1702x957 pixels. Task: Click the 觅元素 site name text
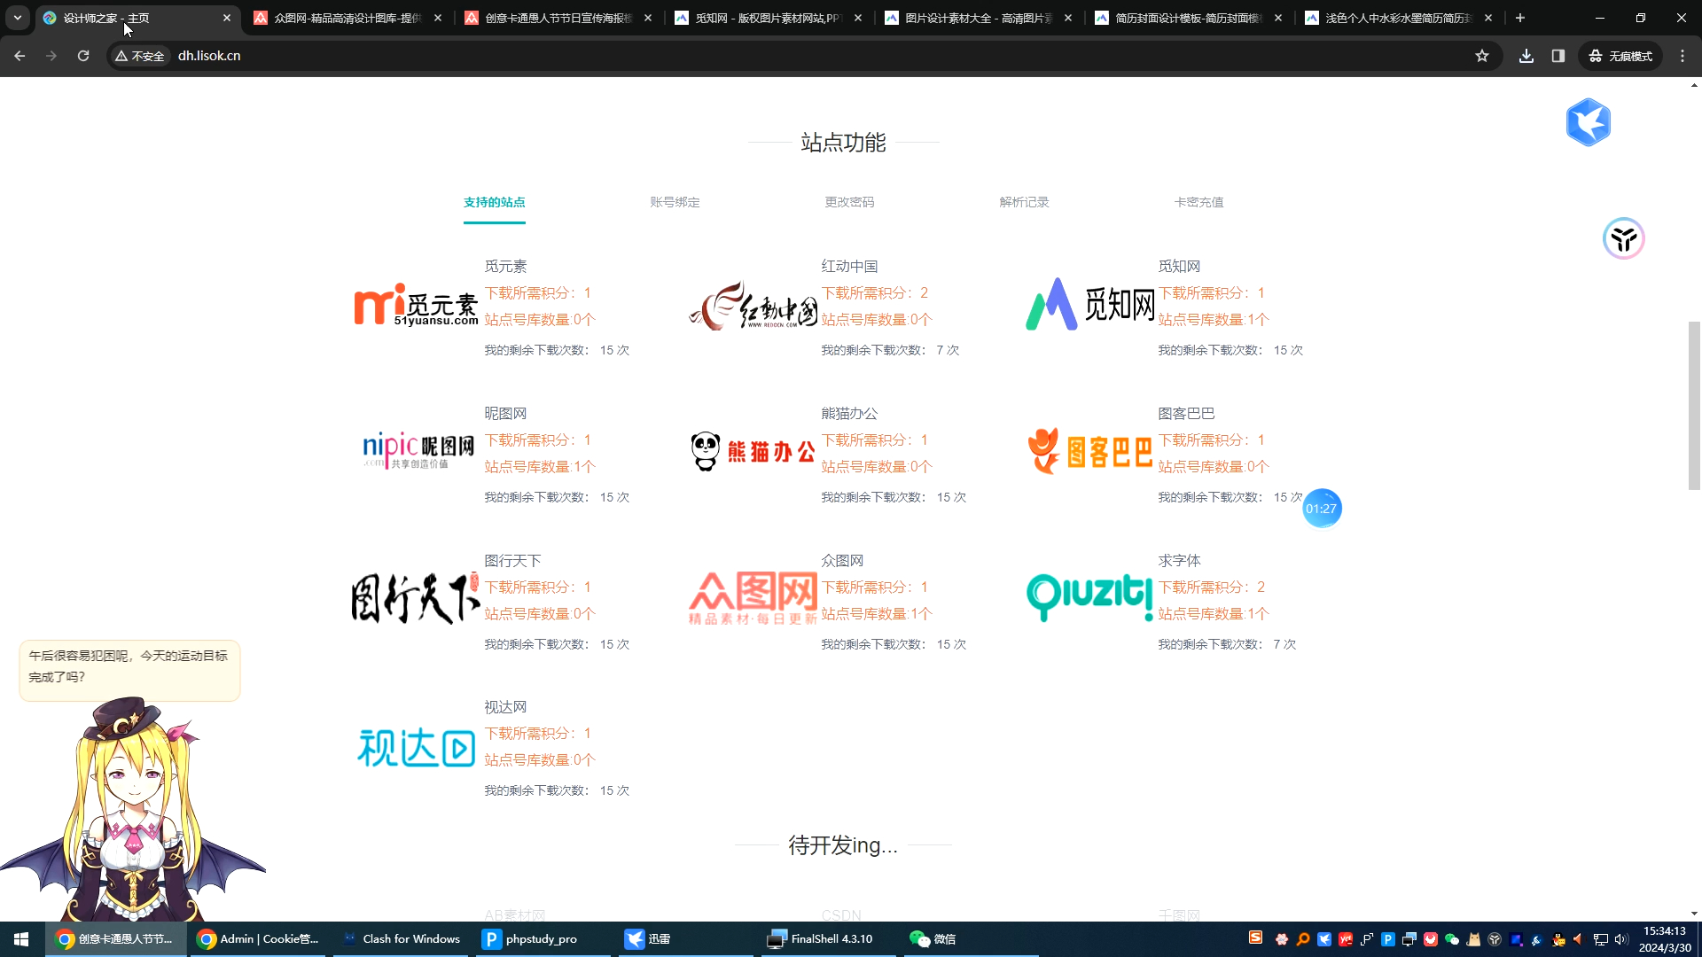point(505,266)
